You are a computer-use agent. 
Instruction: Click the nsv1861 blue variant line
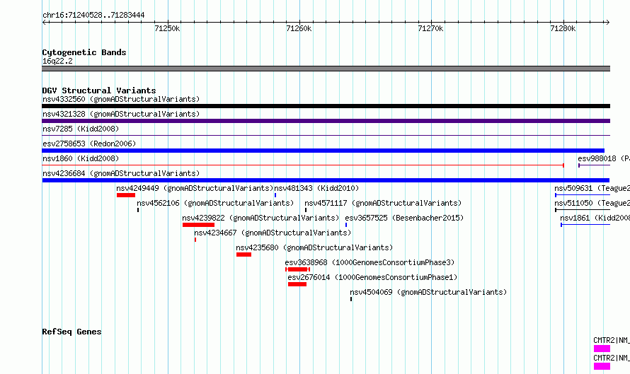click(585, 225)
